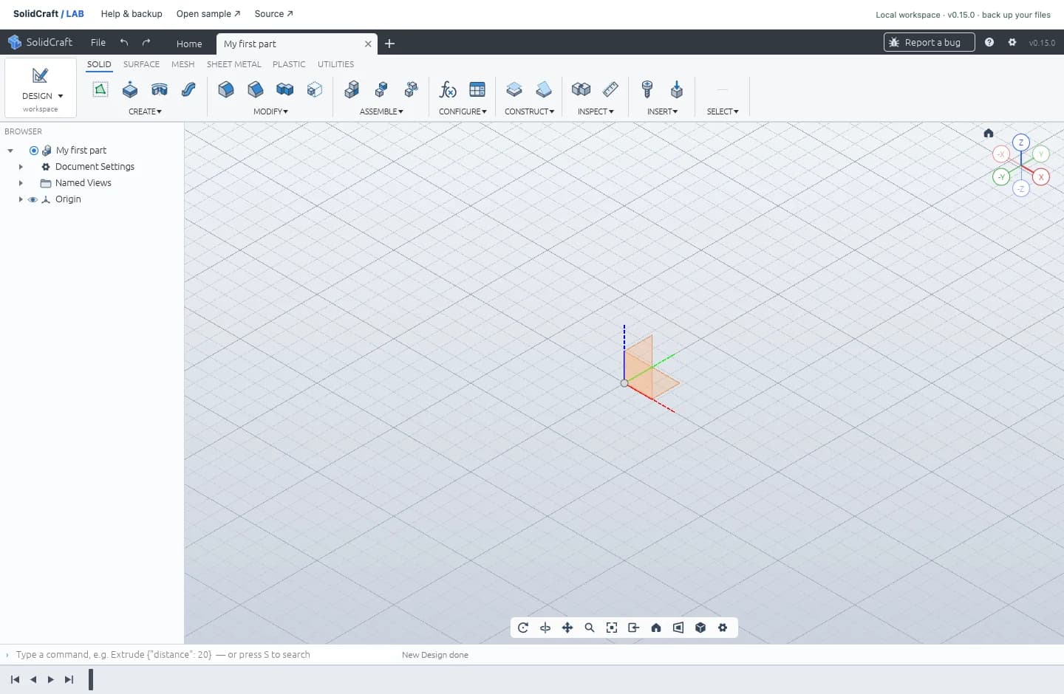Pick the Sweep tool icon

(188, 89)
